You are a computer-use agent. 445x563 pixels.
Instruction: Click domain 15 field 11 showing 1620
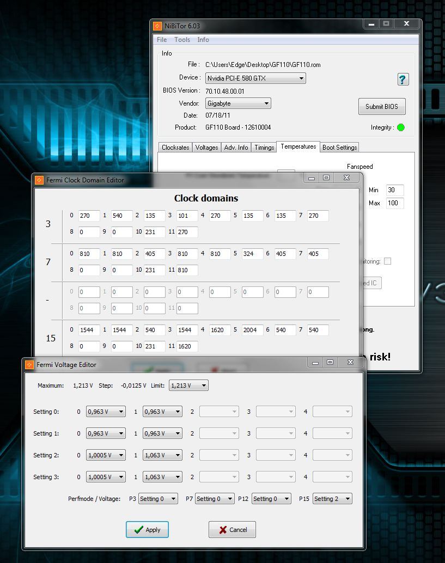pos(187,346)
